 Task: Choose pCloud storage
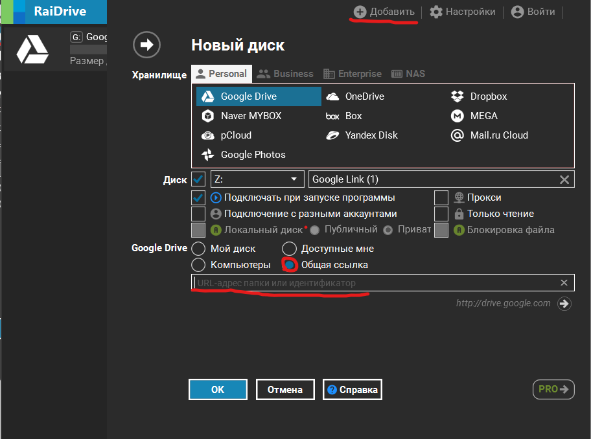pyautogui.click(x=227, y=135)
